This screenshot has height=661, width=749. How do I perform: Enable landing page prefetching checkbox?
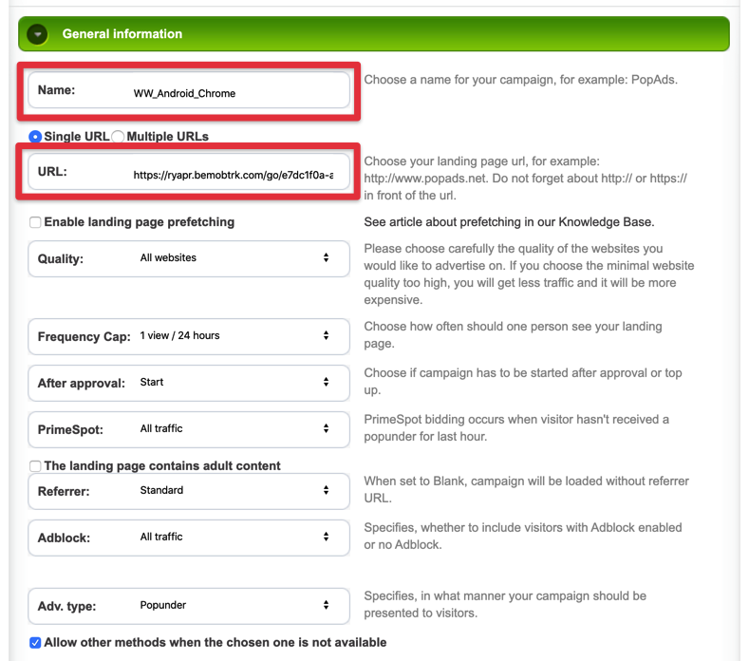pyautogui.click(x=35, y=222)
